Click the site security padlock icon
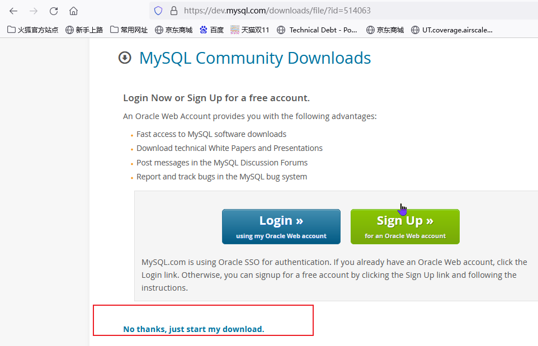 coord(173,11)
